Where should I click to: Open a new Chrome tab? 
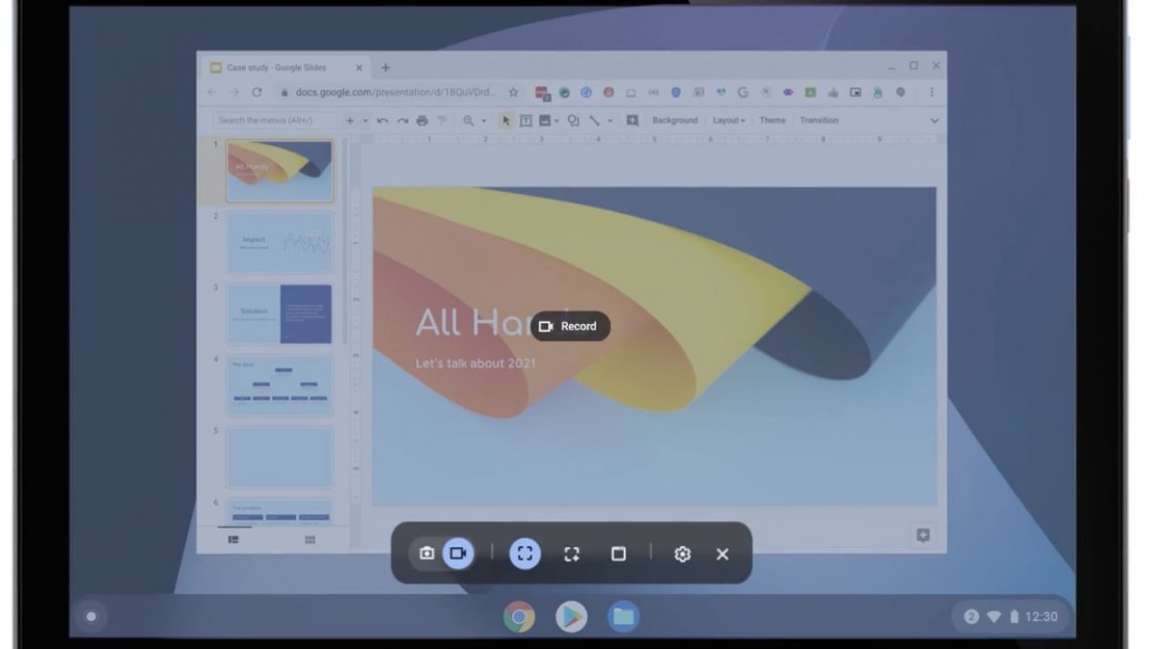coord(385,67)
